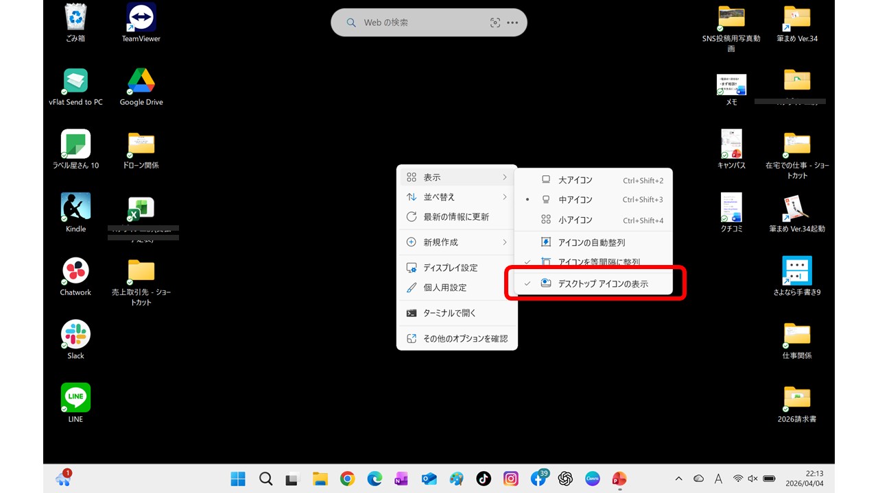Open the Chatwork desktop icon
This screenshot has width=878, height=493.
click(75, 271)
